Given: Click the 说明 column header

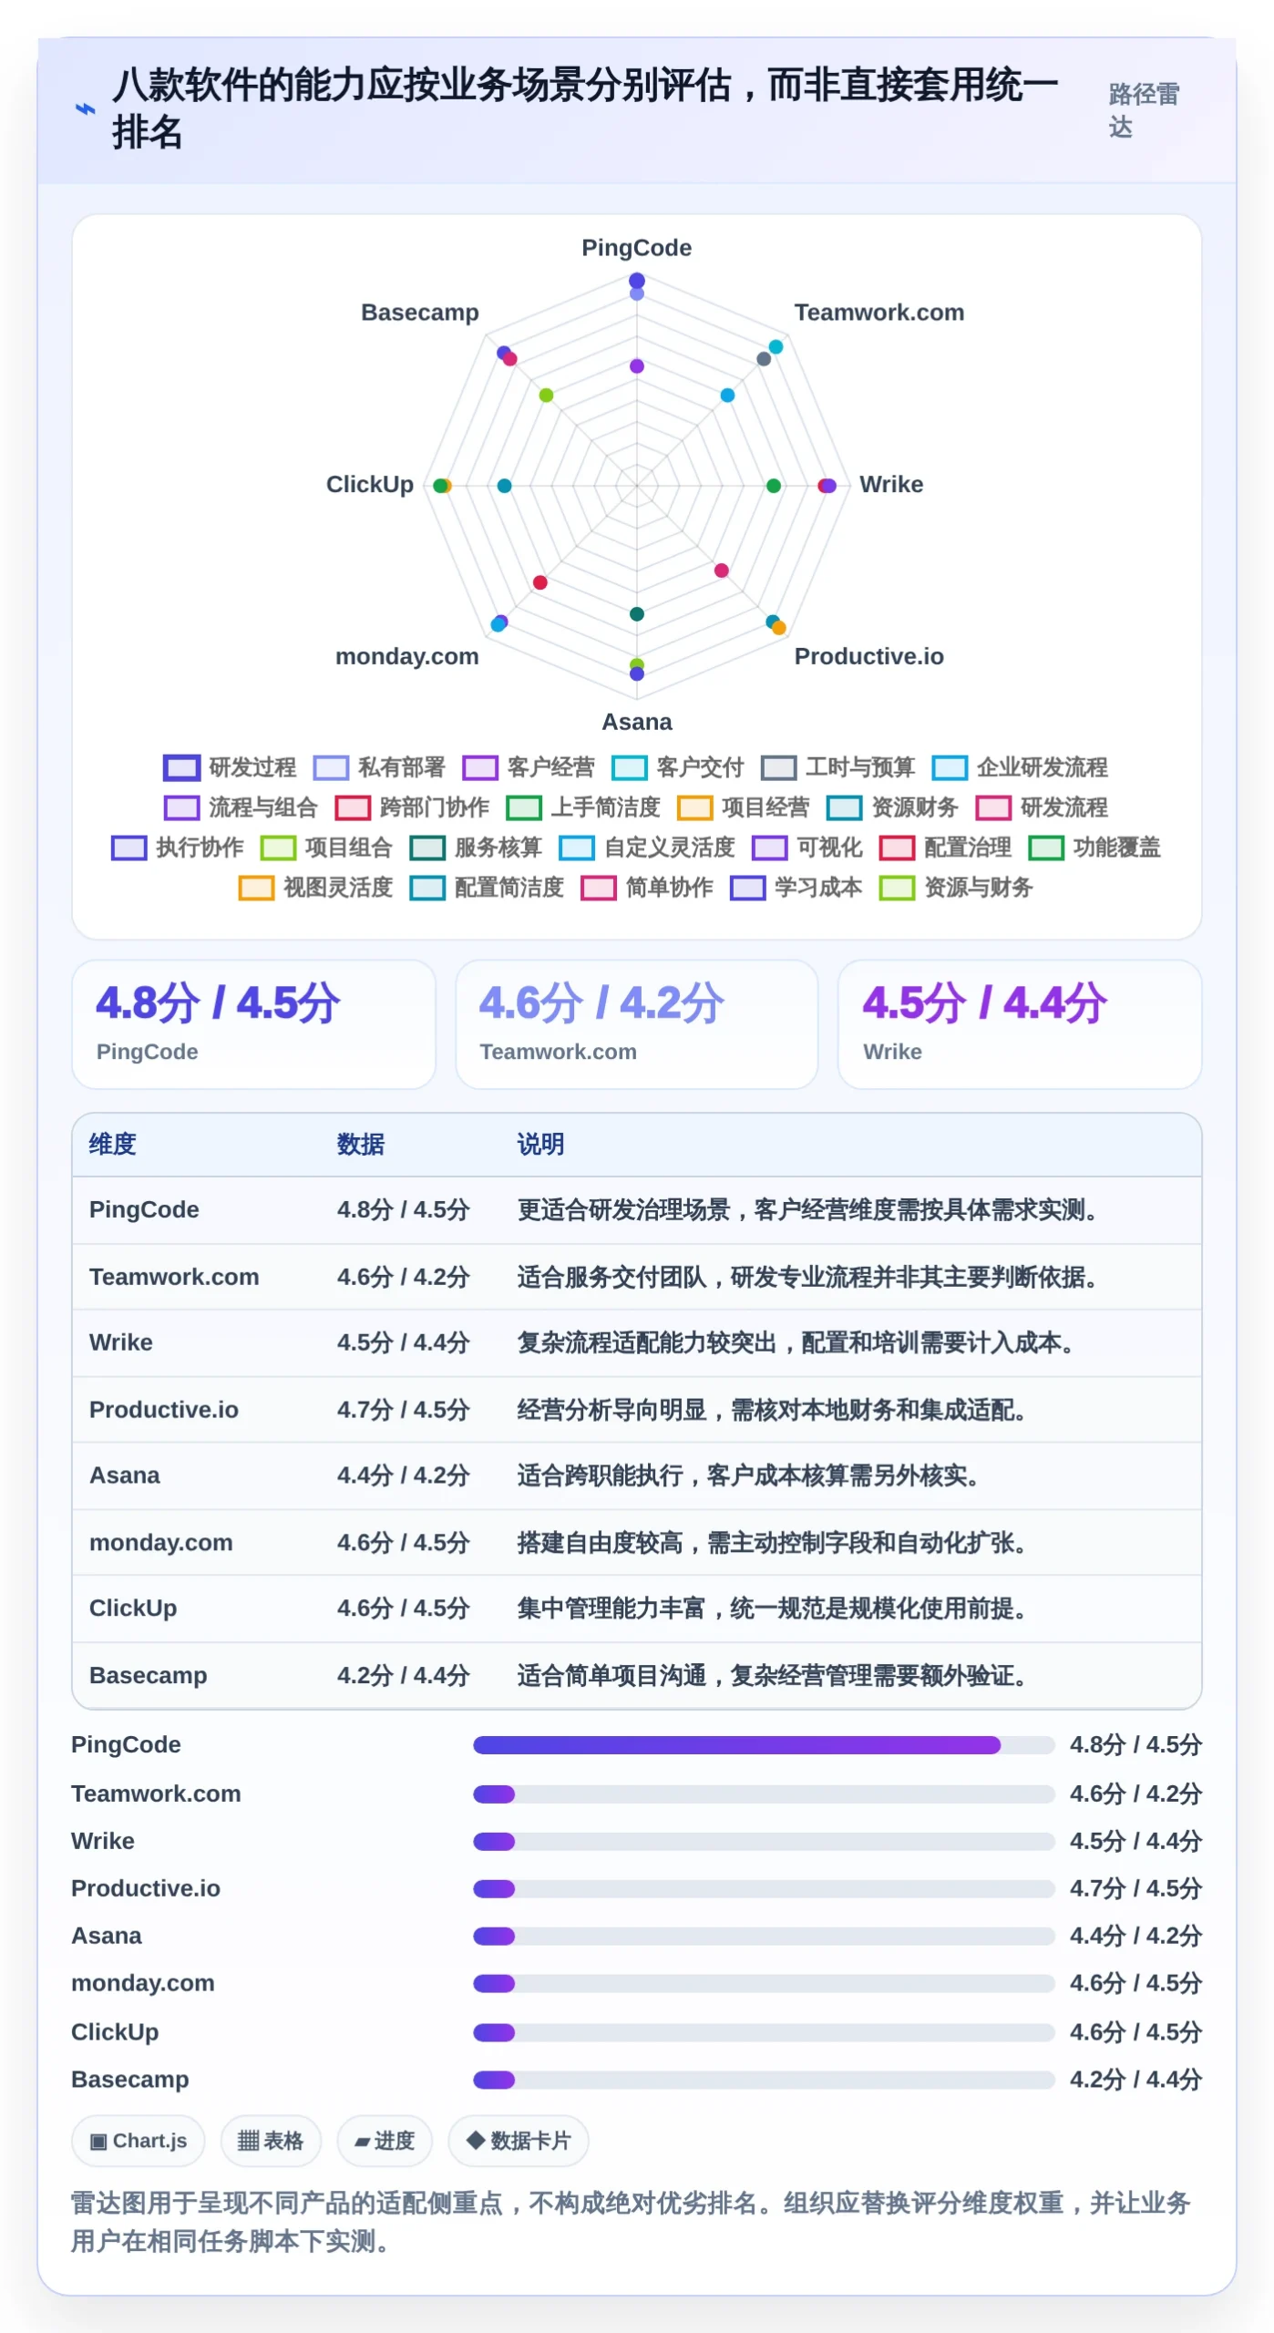Looking at the screenshot, I should (541, 1145).
